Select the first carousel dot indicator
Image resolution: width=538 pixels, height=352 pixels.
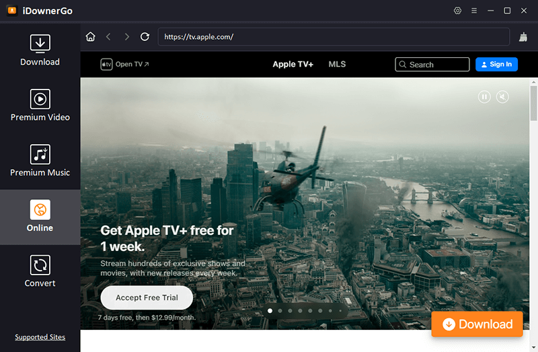[x=270, y=311]
